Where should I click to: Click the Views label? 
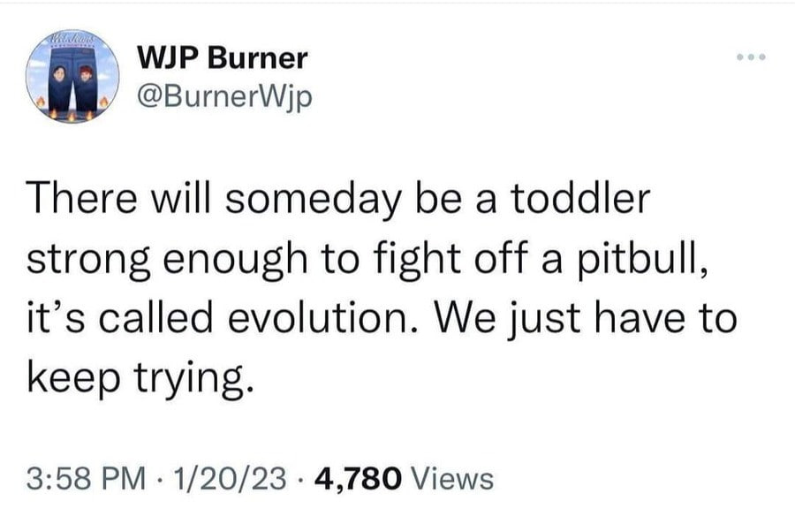[453, 478]
